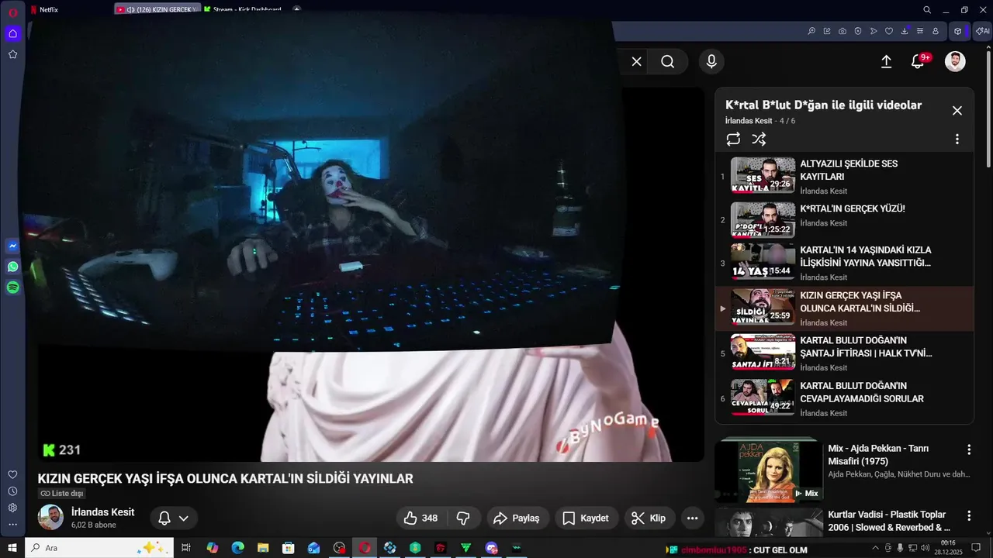Show hidden system tray icons chevron
Viewport: 993px width, 558px height.
(875, 548)
